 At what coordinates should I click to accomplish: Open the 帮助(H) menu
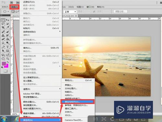pos(100,7)
